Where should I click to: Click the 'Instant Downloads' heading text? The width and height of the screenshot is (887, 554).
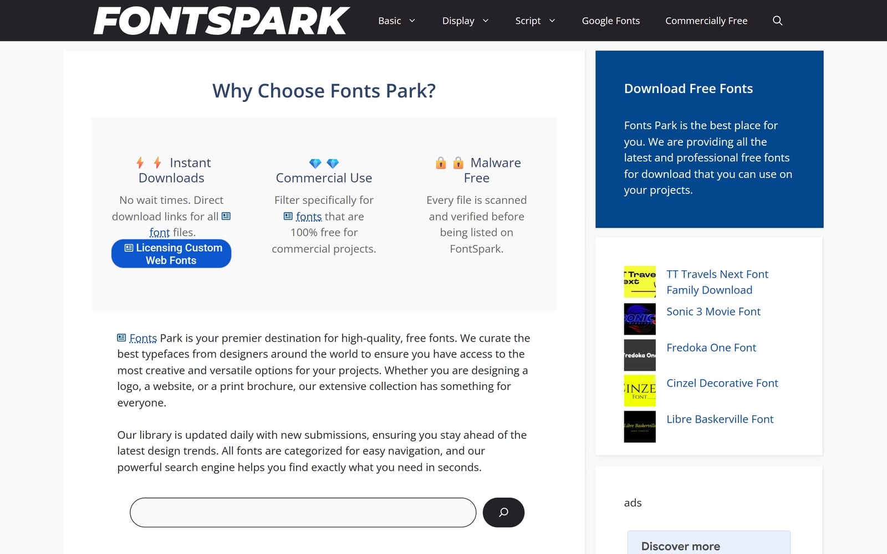[x=175, y=170]
